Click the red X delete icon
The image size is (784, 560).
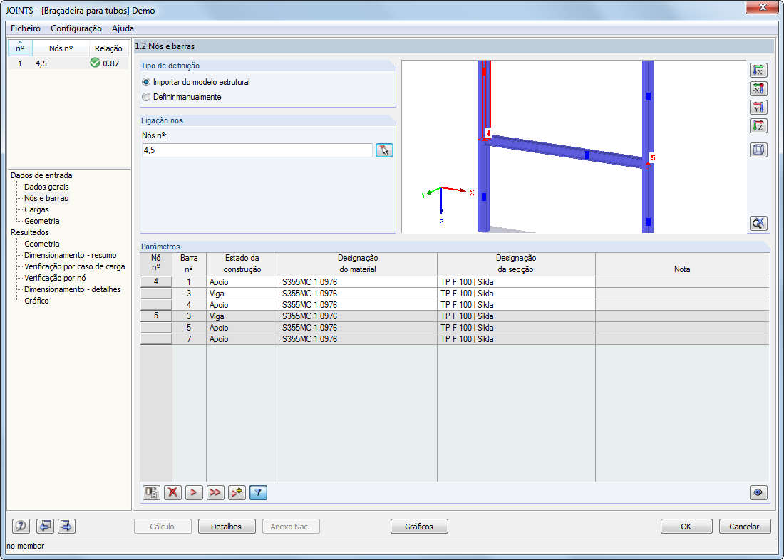click(172, 492)
